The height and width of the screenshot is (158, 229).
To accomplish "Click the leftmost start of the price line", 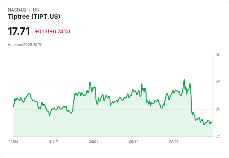I will (x=13, y=107).
